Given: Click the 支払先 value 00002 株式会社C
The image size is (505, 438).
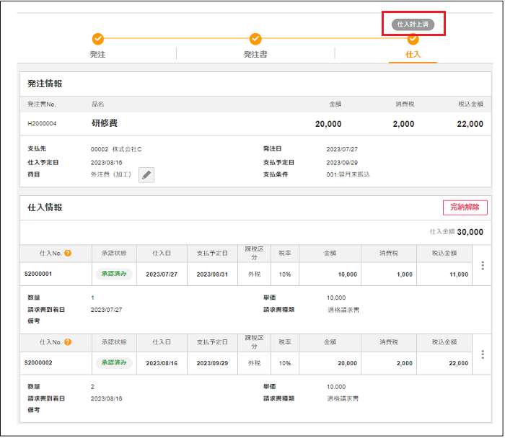Looking at the screenshot, I should click(x=116, y=149).
